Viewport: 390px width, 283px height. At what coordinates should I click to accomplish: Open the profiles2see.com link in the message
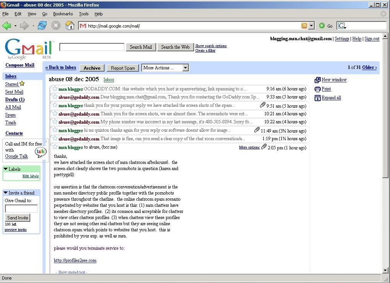point(75,260)
